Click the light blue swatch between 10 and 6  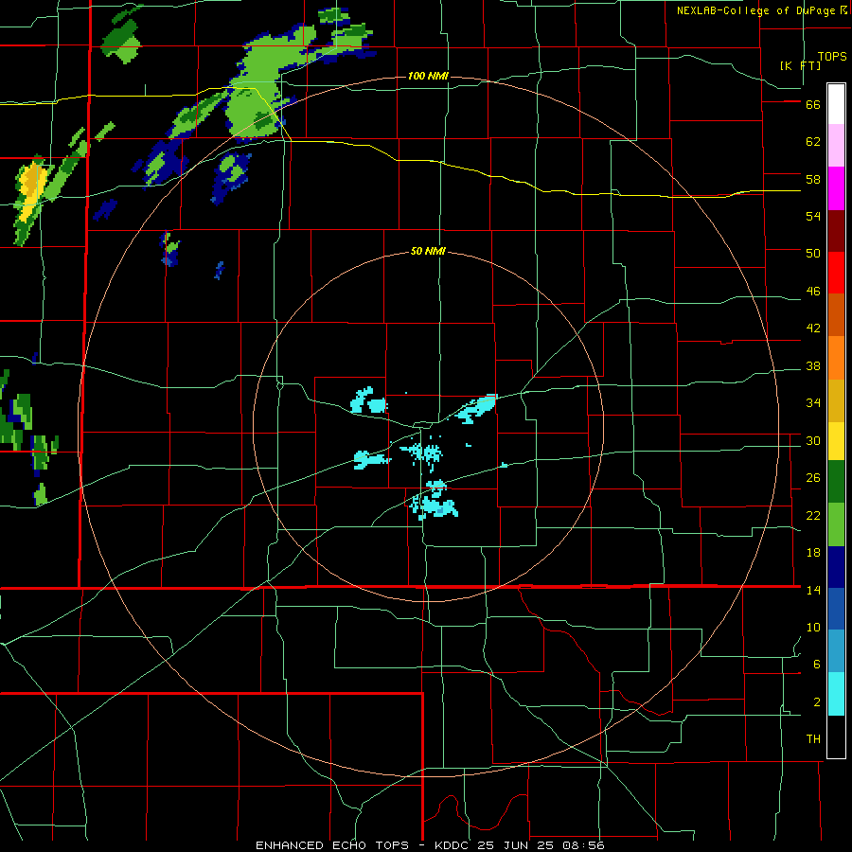(x=836, y=651)
